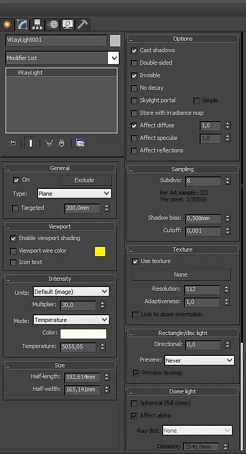Click the Temperature value field
This screenshot has height=454, width=246.
click(78, 347)
